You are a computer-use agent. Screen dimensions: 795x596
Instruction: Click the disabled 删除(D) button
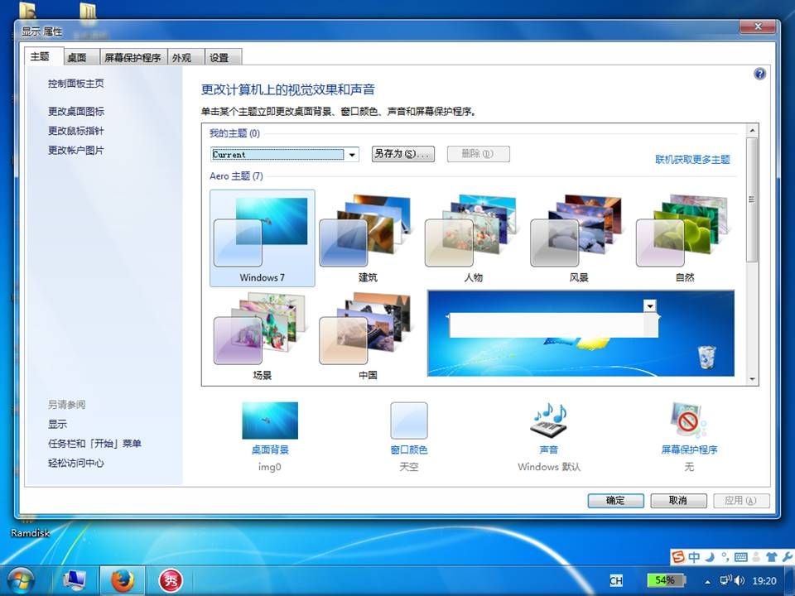[478, 154]
